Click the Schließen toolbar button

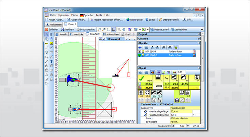coord(52,30)
